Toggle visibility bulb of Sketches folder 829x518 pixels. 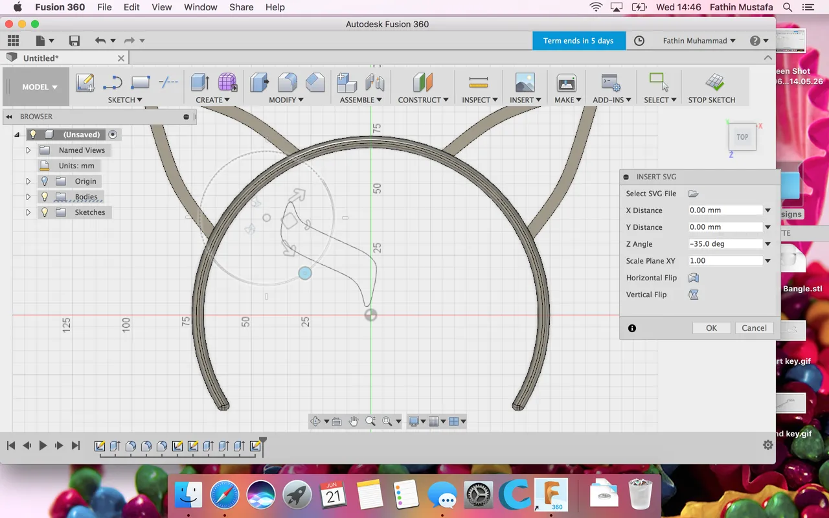click(x=45, y=212)
